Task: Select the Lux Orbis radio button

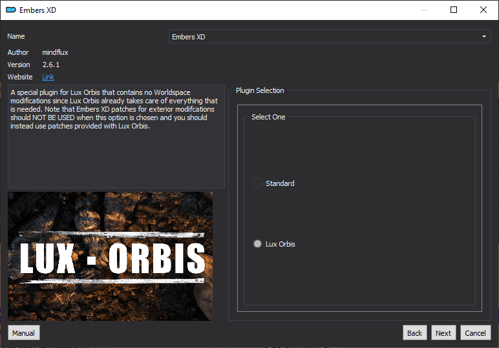Action: click(x=257, y=244)
